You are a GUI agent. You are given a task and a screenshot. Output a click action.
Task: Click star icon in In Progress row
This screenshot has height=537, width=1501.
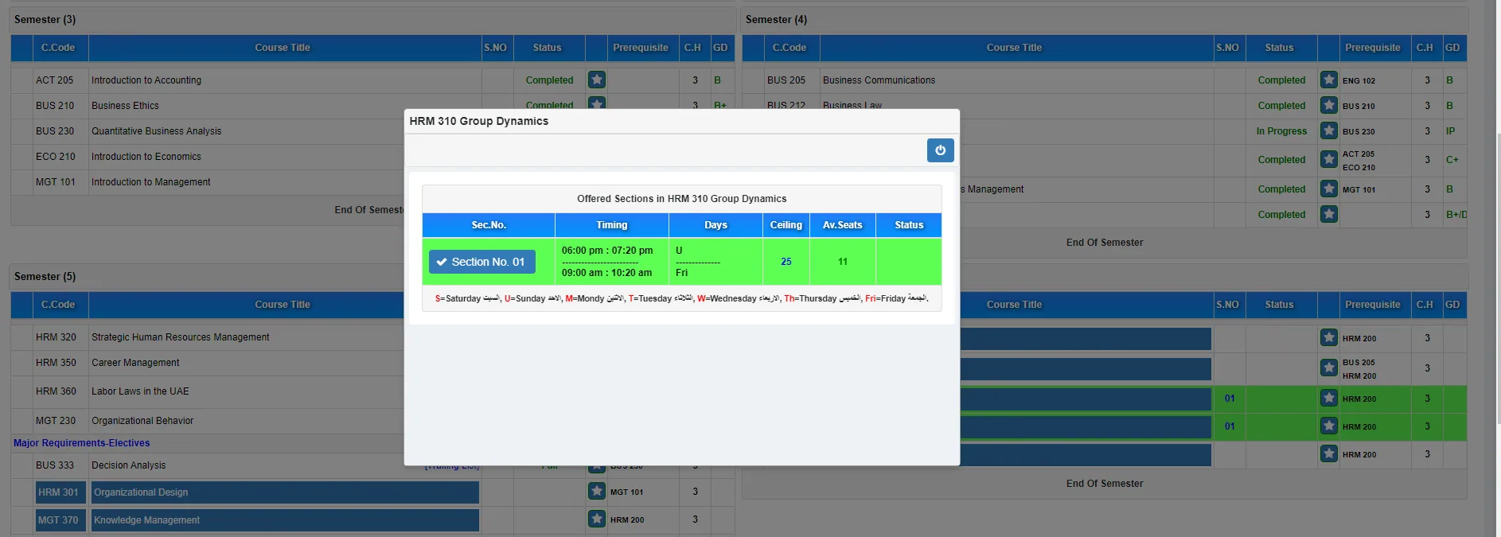(1328, 130)
